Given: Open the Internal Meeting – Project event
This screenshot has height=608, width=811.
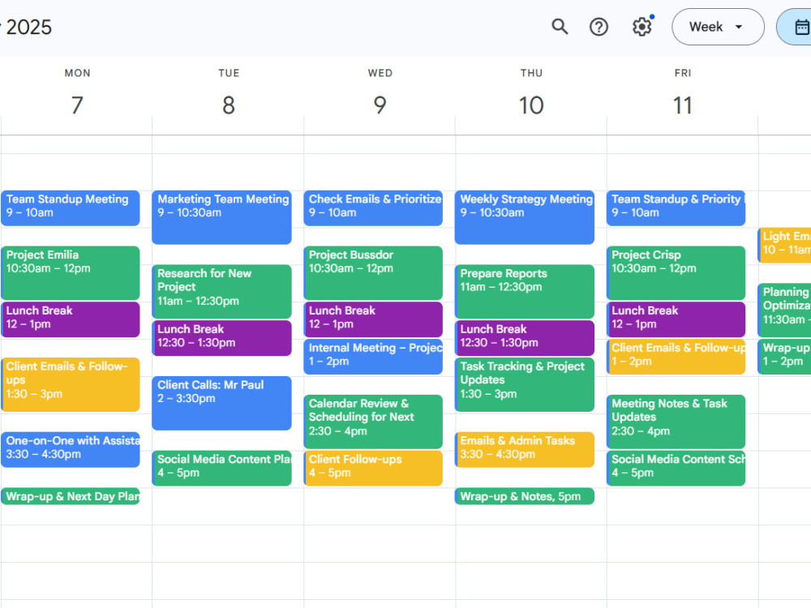Looking at the screenshot, I should (x=373, y=357).
